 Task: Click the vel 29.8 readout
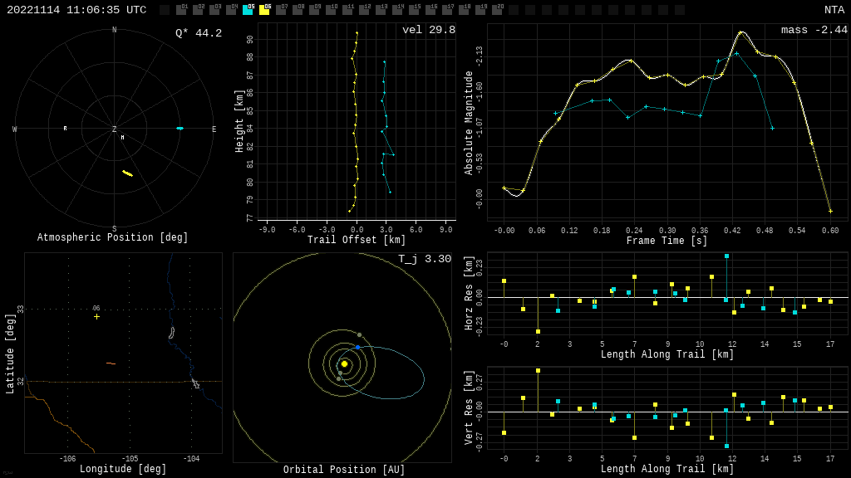click(428, 30)
